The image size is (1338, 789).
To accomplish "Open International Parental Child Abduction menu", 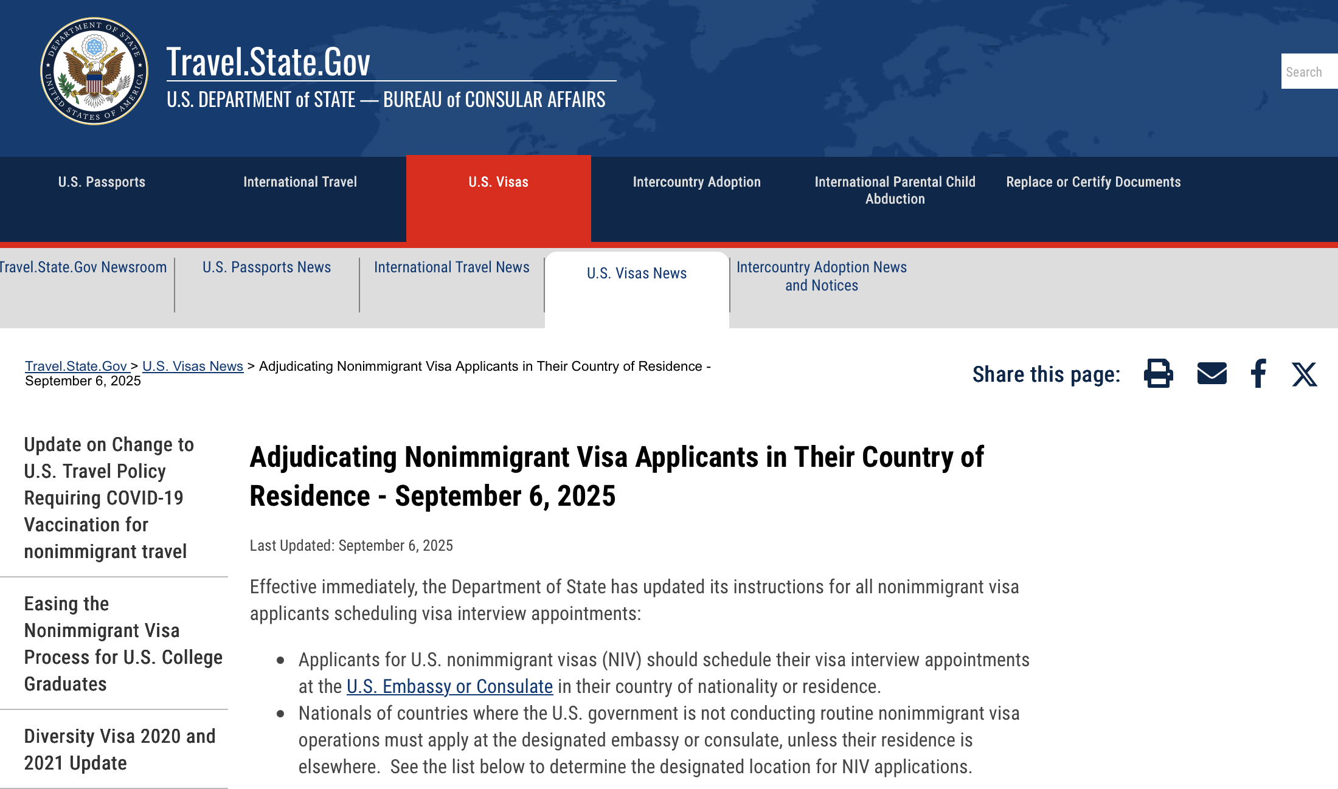I will [895, 190].
